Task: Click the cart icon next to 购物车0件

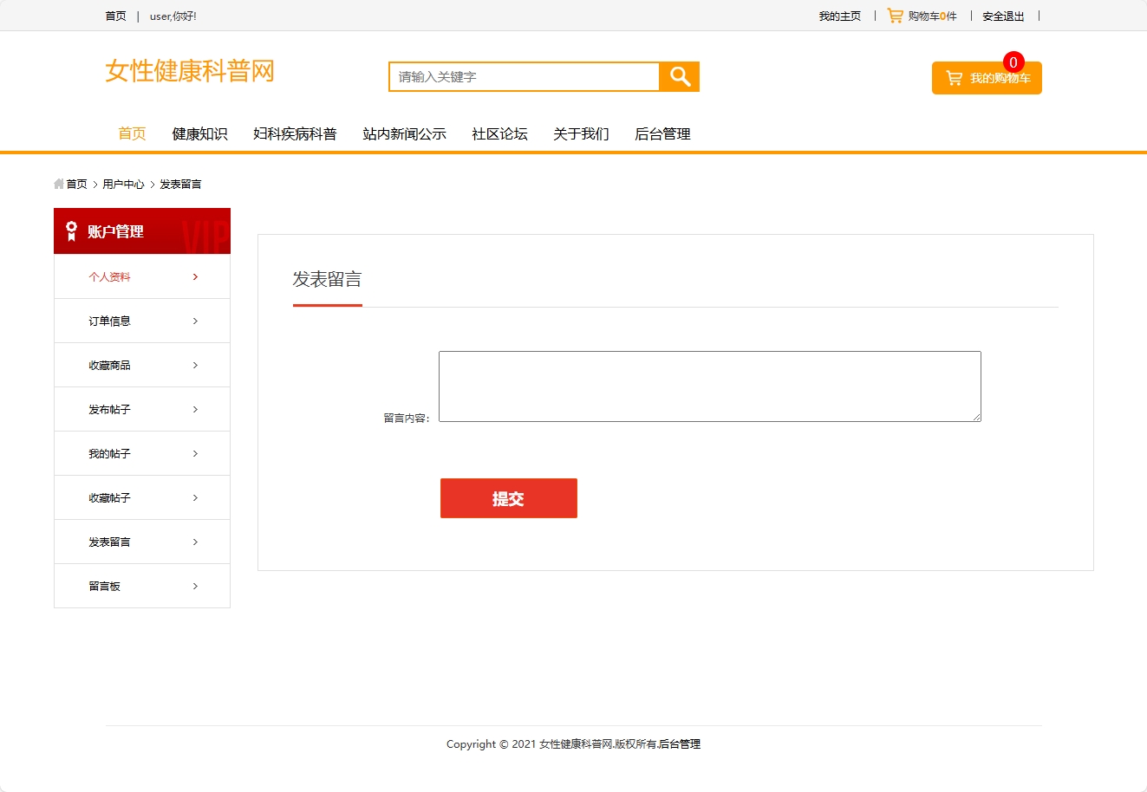Action: (894, 15)
